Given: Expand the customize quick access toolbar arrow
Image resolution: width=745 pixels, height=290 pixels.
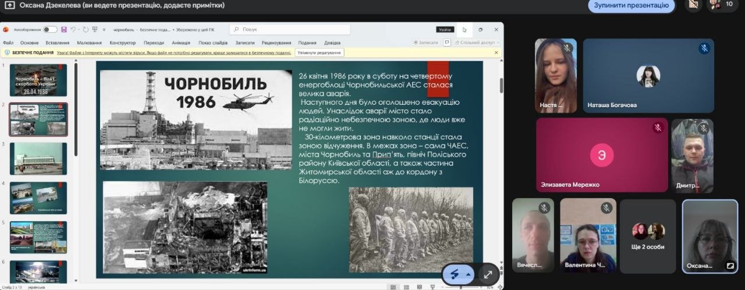Looking at the screenshot, I should click(104, 29).
